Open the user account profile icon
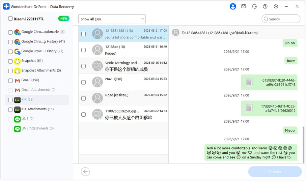Image resolution: width=306 pixels, height=181 pixels. coord(233,6)
